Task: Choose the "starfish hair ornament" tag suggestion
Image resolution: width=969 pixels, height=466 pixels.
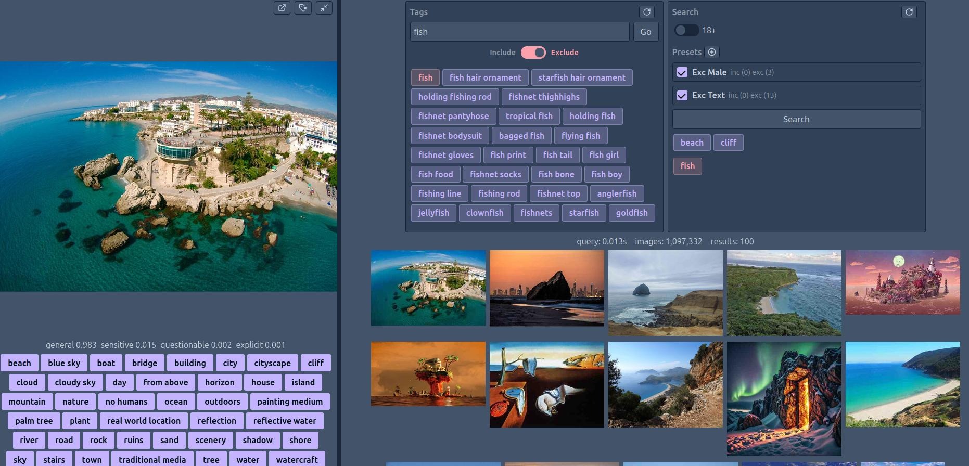Action: (x=582, y=77)
